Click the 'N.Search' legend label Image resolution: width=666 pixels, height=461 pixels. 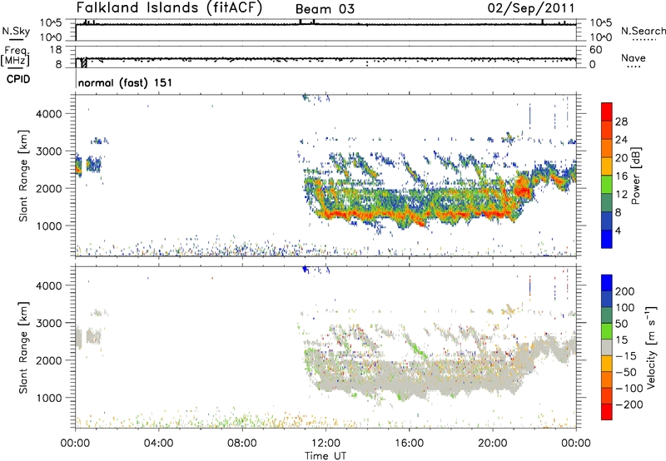643,31
